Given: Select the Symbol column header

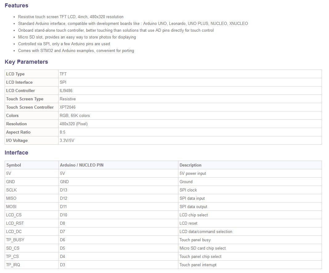Looking at the screenshot, I should coord(14,165).
